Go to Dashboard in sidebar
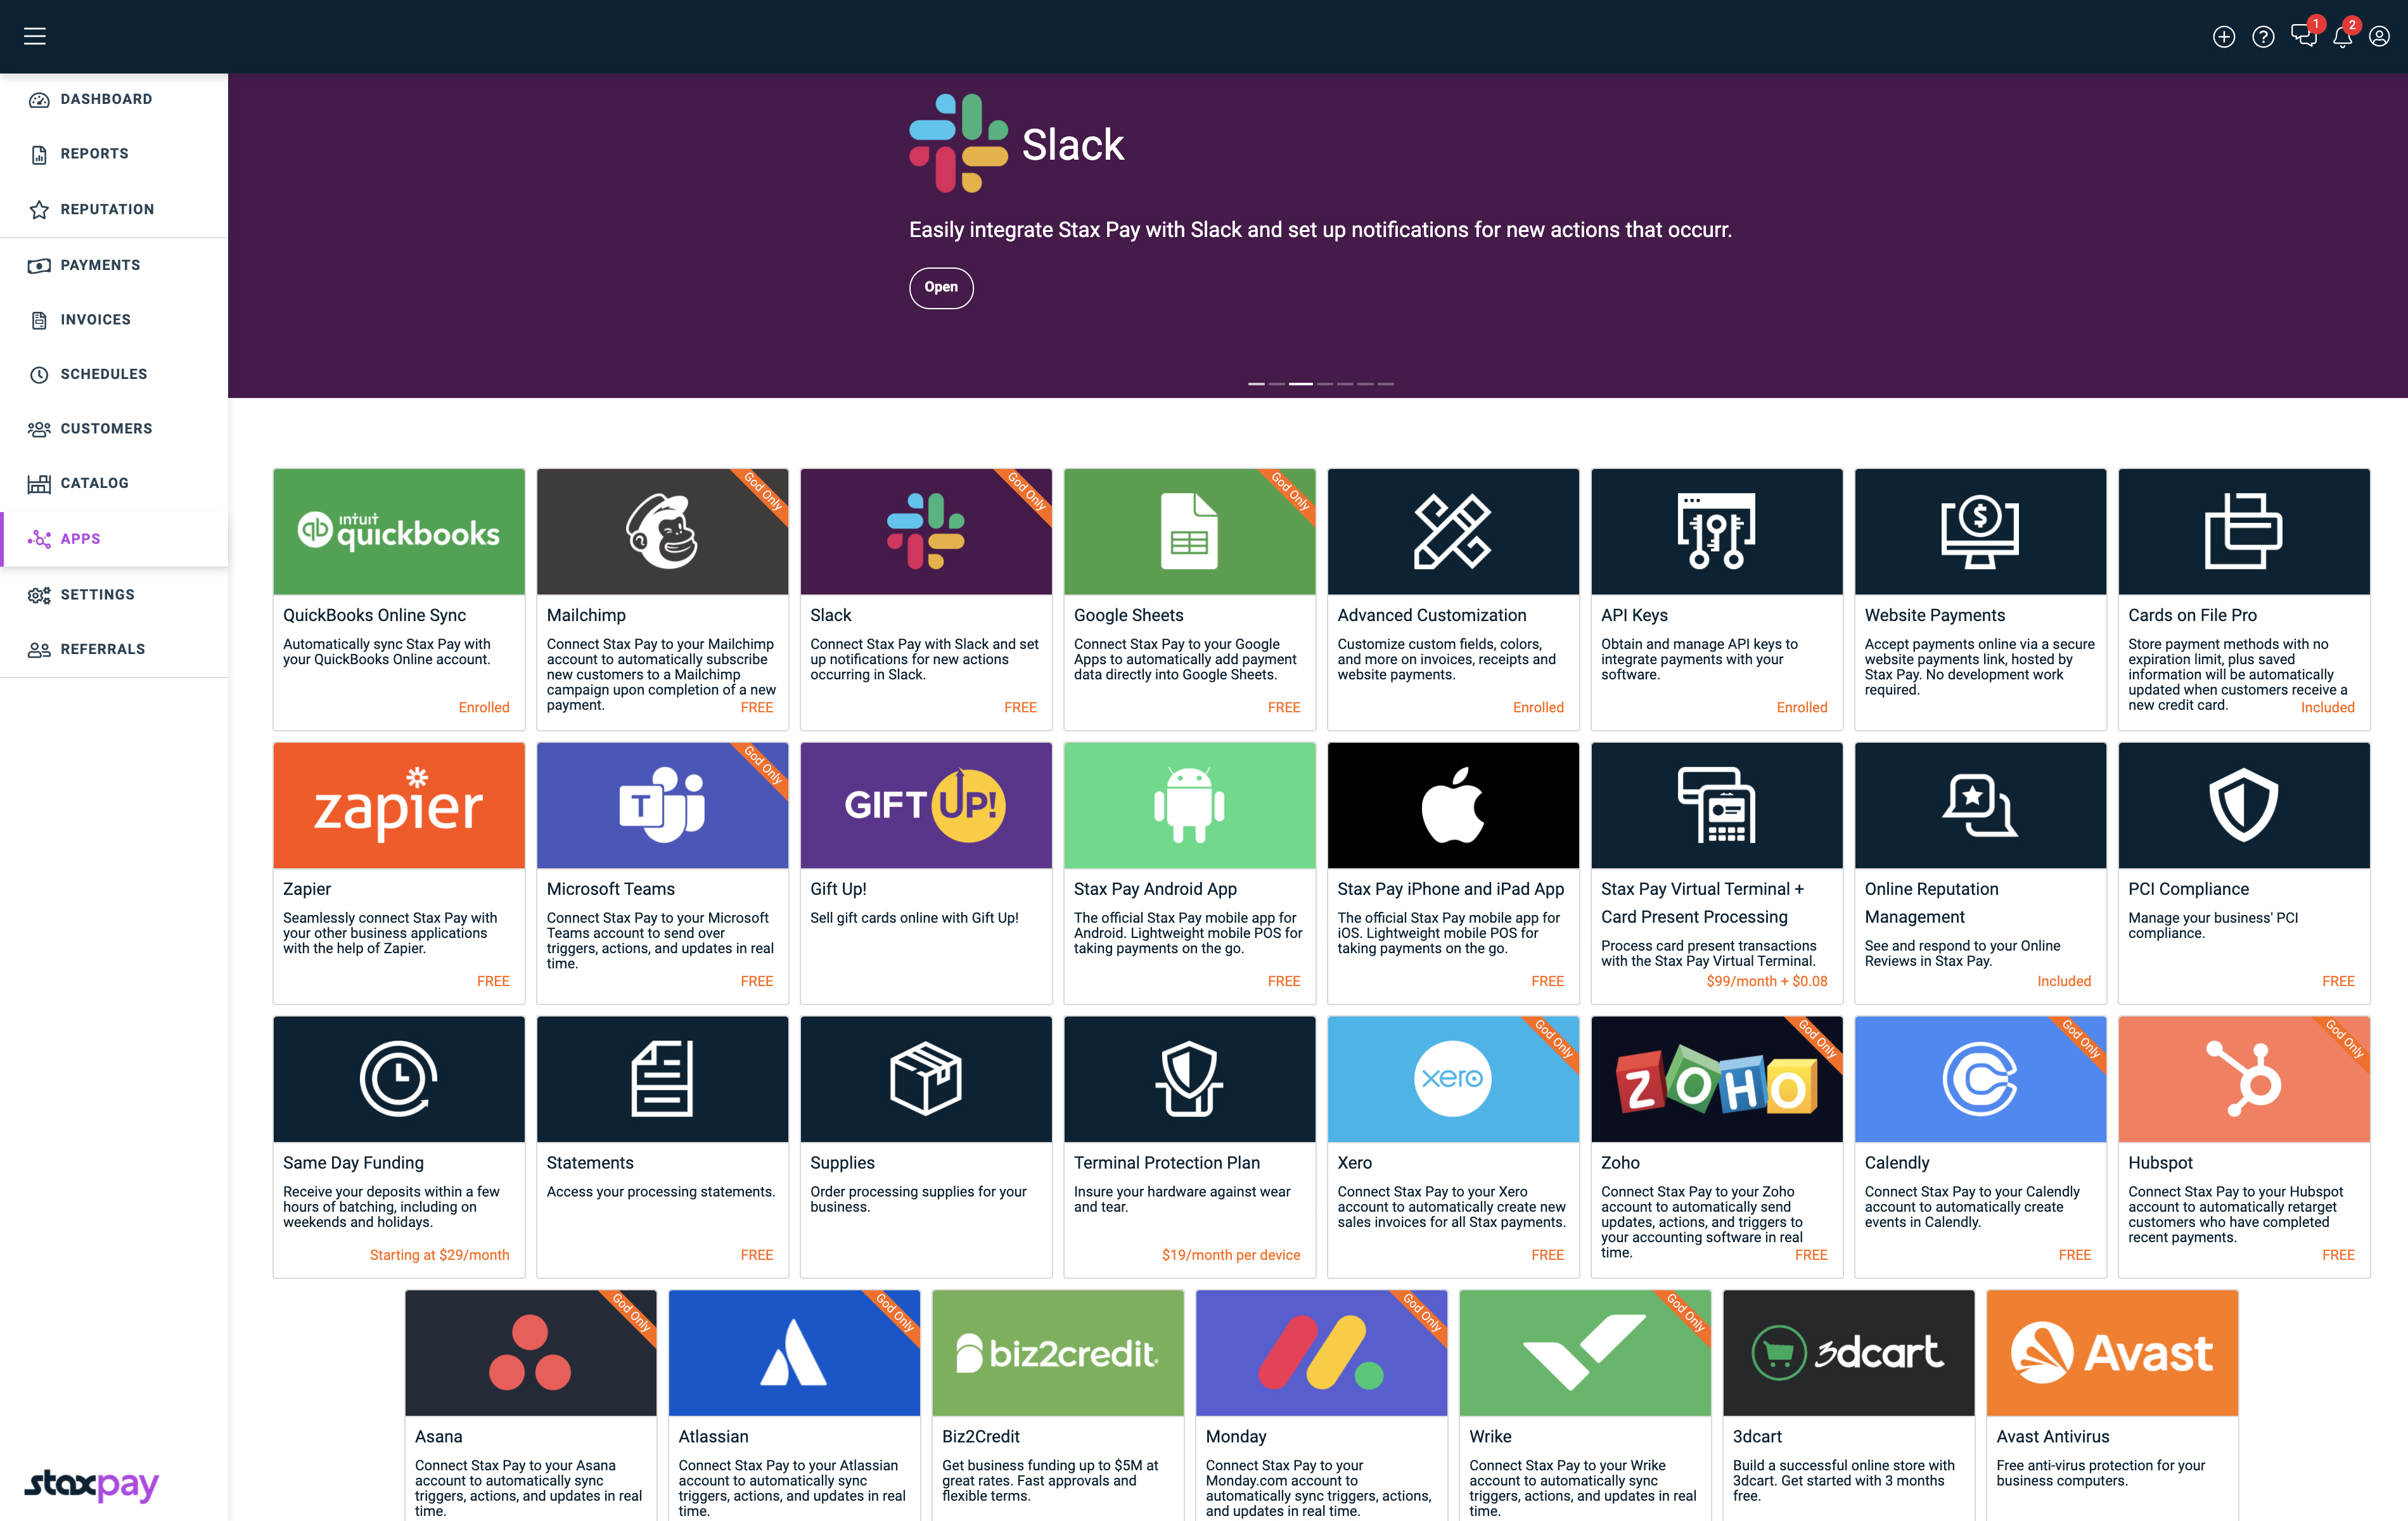The image size is (2408, 1521). [106, 99]
